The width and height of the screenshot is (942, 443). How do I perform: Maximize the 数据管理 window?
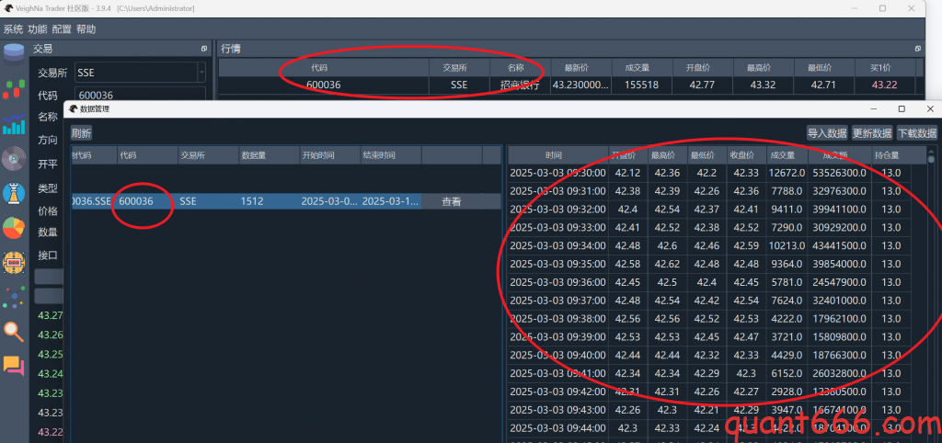(902, 108)
